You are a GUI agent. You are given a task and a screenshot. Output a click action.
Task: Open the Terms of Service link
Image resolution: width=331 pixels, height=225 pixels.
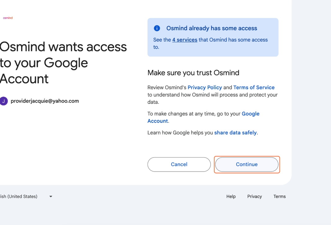(x=254, y=87)
